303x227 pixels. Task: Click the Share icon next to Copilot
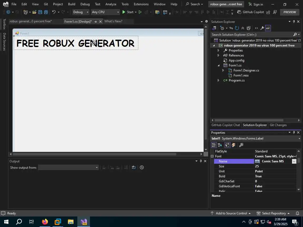(x=268, y=12)
